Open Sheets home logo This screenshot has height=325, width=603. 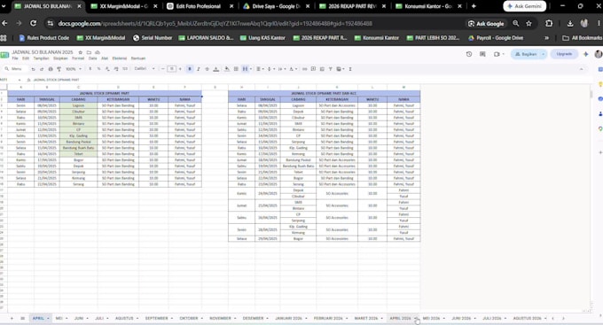(4, 55)
